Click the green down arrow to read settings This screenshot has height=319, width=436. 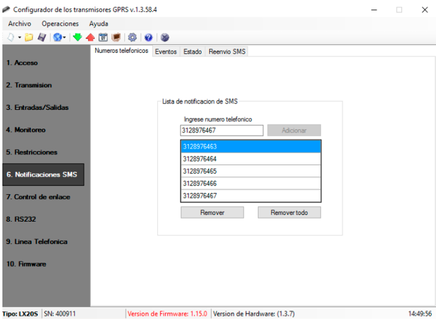77,37
